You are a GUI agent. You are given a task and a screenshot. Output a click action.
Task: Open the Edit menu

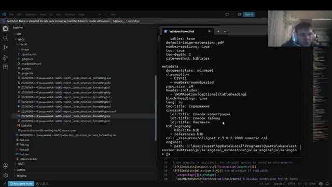pyautogui.click(x=19, y=15)
